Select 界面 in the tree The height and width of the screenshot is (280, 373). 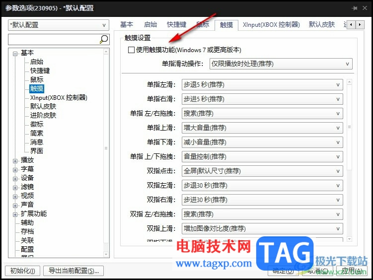pos(37,151)
